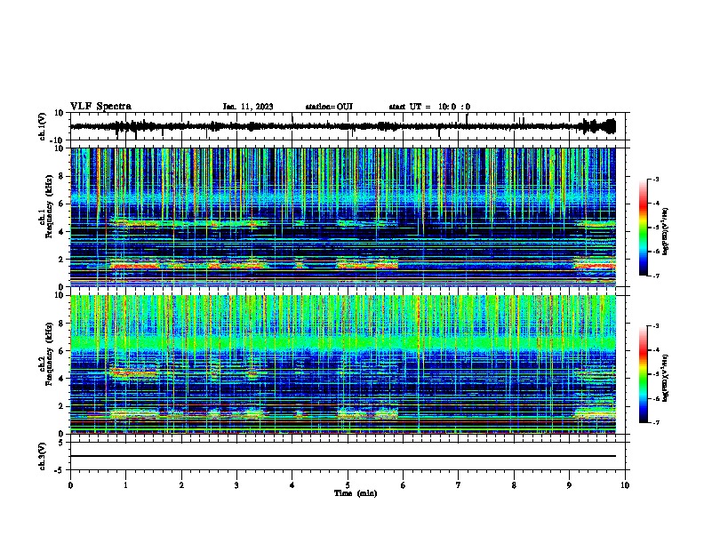The image size is (704, 544).
Task: Click time axis tick label "4"
Action: pyautogui.click(x=292, y=485)
